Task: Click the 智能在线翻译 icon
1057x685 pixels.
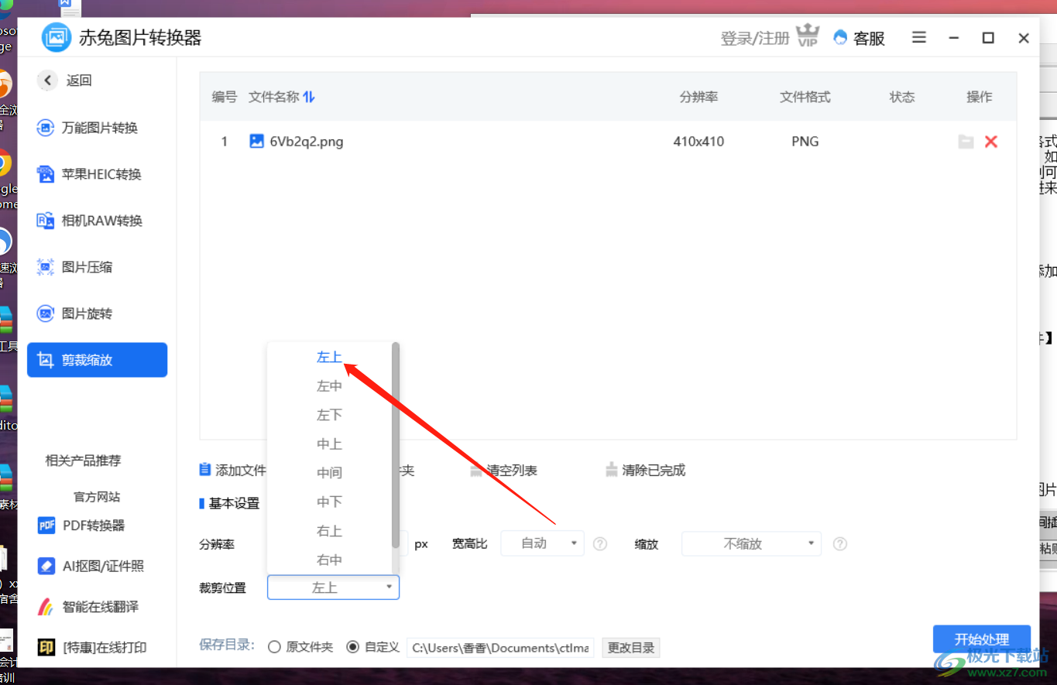Action: (46, 606)
